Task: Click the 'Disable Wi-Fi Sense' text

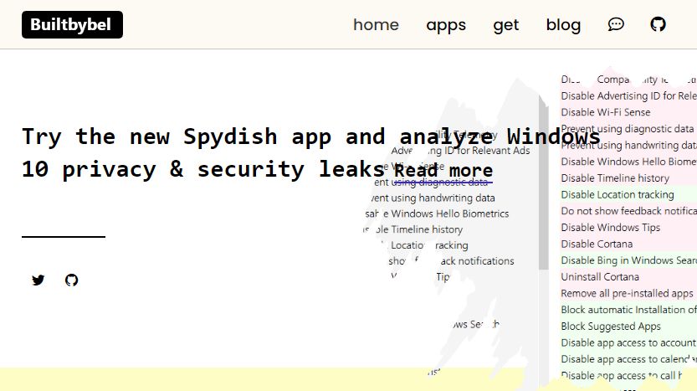Action: 606,112
